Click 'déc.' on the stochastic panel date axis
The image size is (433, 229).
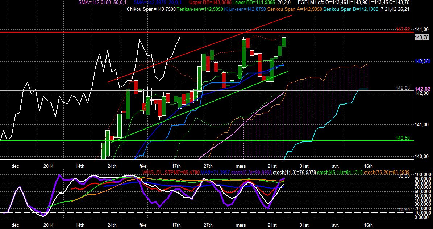16,225
